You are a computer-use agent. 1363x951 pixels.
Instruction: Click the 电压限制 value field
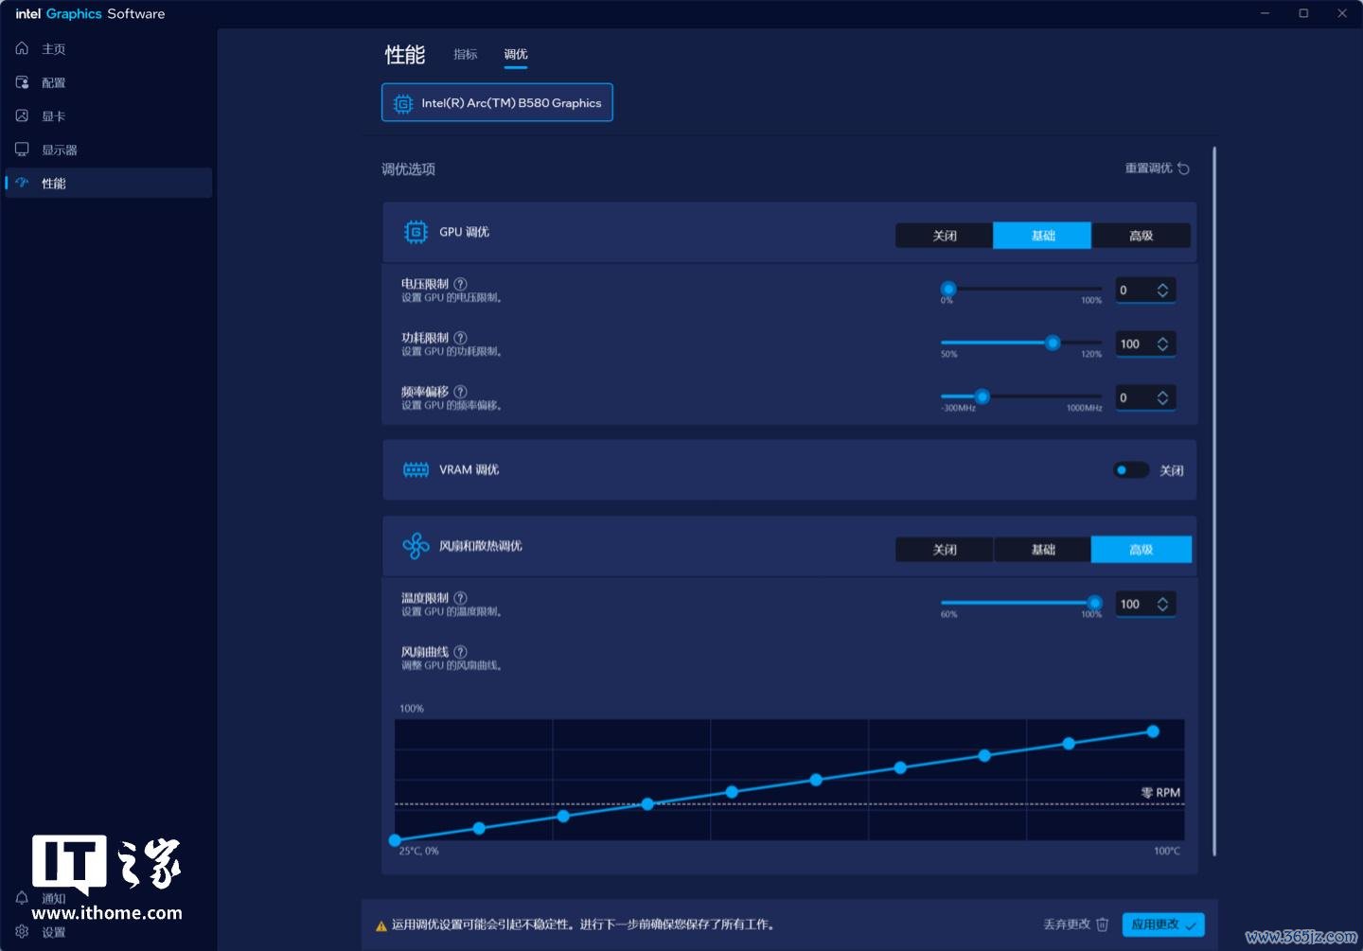tap(1144, 290)
